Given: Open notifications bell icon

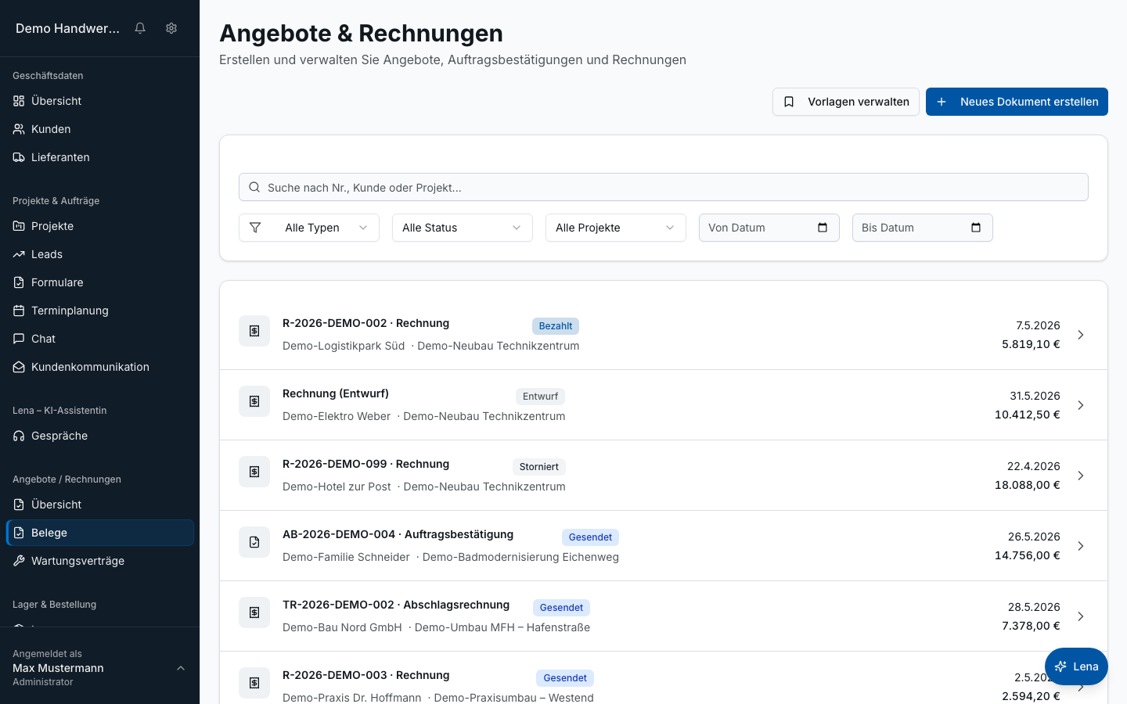Looking at the screenshot, I should point(140,28).
